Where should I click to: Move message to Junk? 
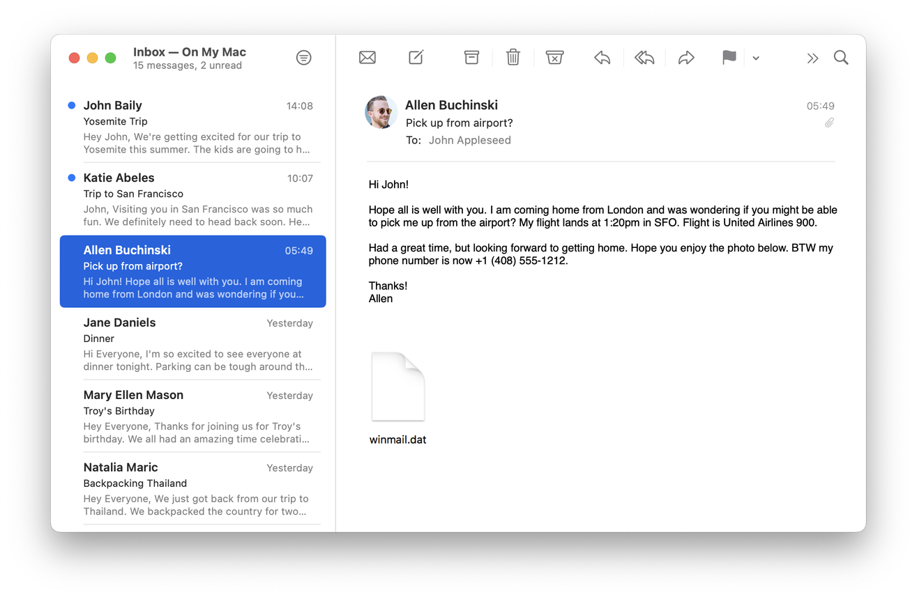(554, 58)
